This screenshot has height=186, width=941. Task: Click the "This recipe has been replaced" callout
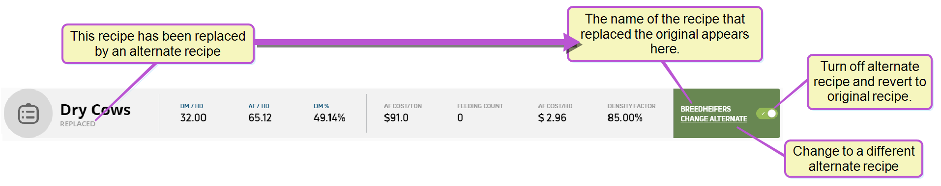point(158,44)
